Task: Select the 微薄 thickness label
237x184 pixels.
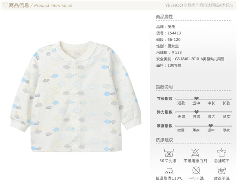Action: click(x=181, y=130)
